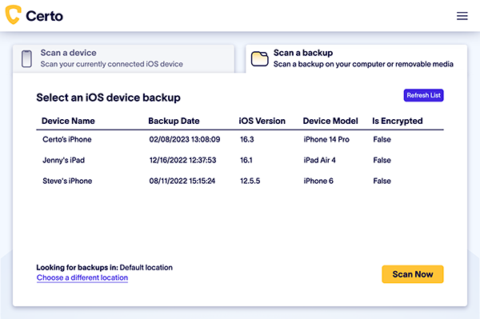
Task: Click the phone icon in Scan a device tab
Action: (26, 58)
